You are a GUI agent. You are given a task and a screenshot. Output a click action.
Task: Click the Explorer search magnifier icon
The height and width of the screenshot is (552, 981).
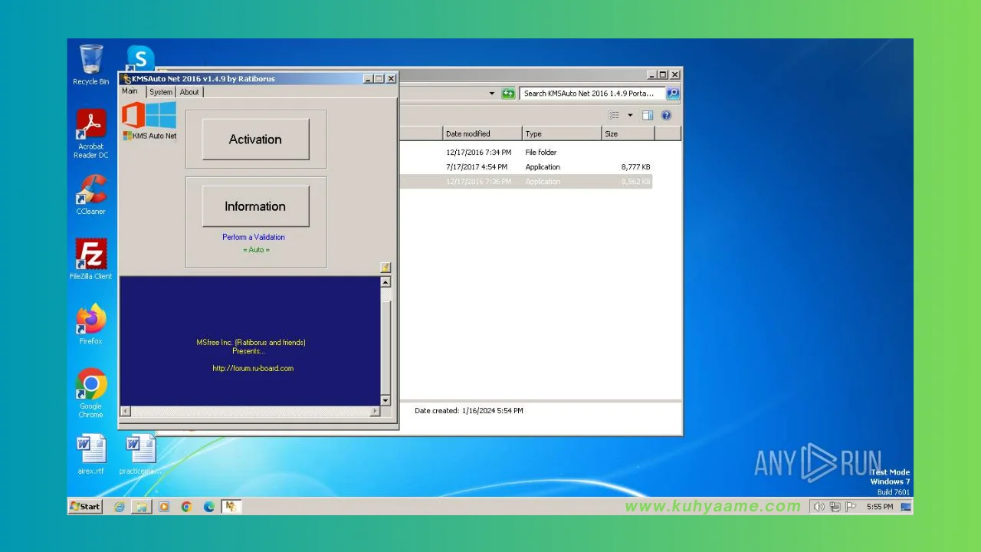(x=673, y=94)
